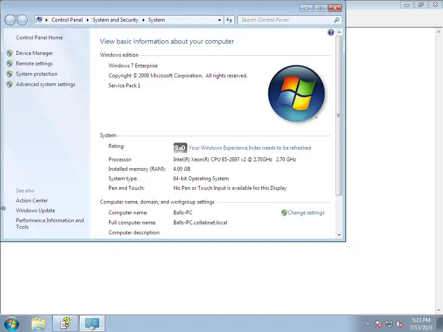Click the help file taskbar button
This screenshot has width=443, height=332.
click(65, 323)
